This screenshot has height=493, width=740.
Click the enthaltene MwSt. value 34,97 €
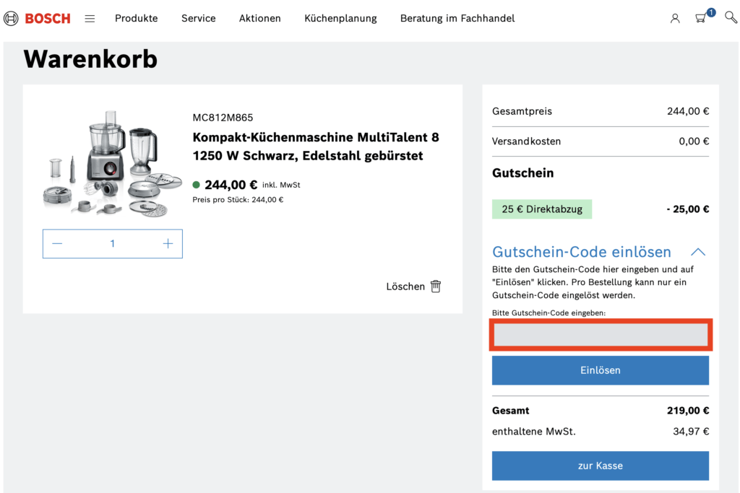click(691, 431)
